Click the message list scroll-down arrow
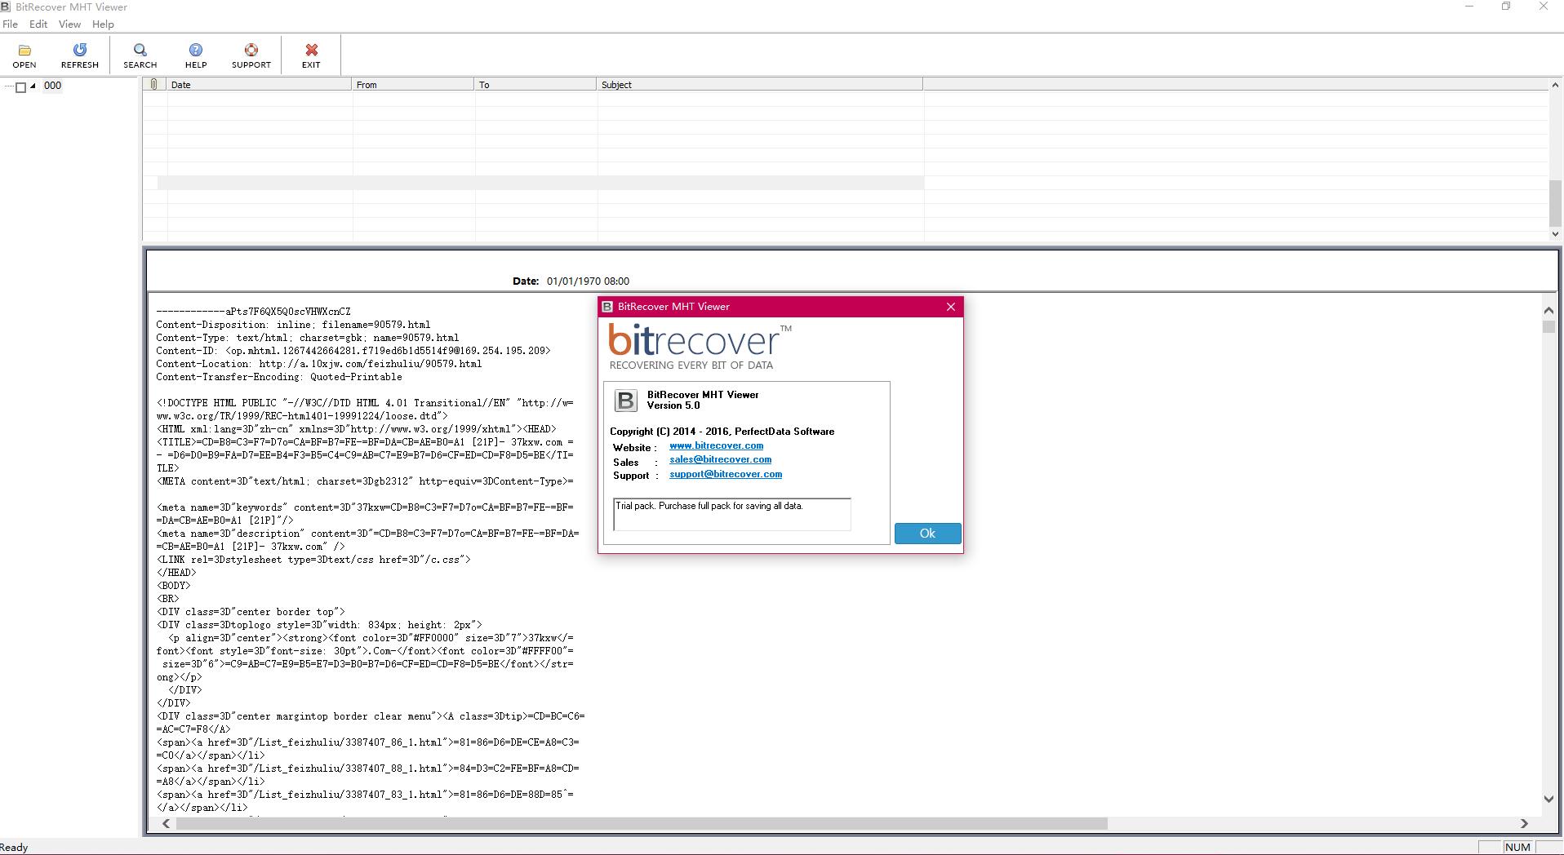Screen dimensions: 1564x855 1555,234
